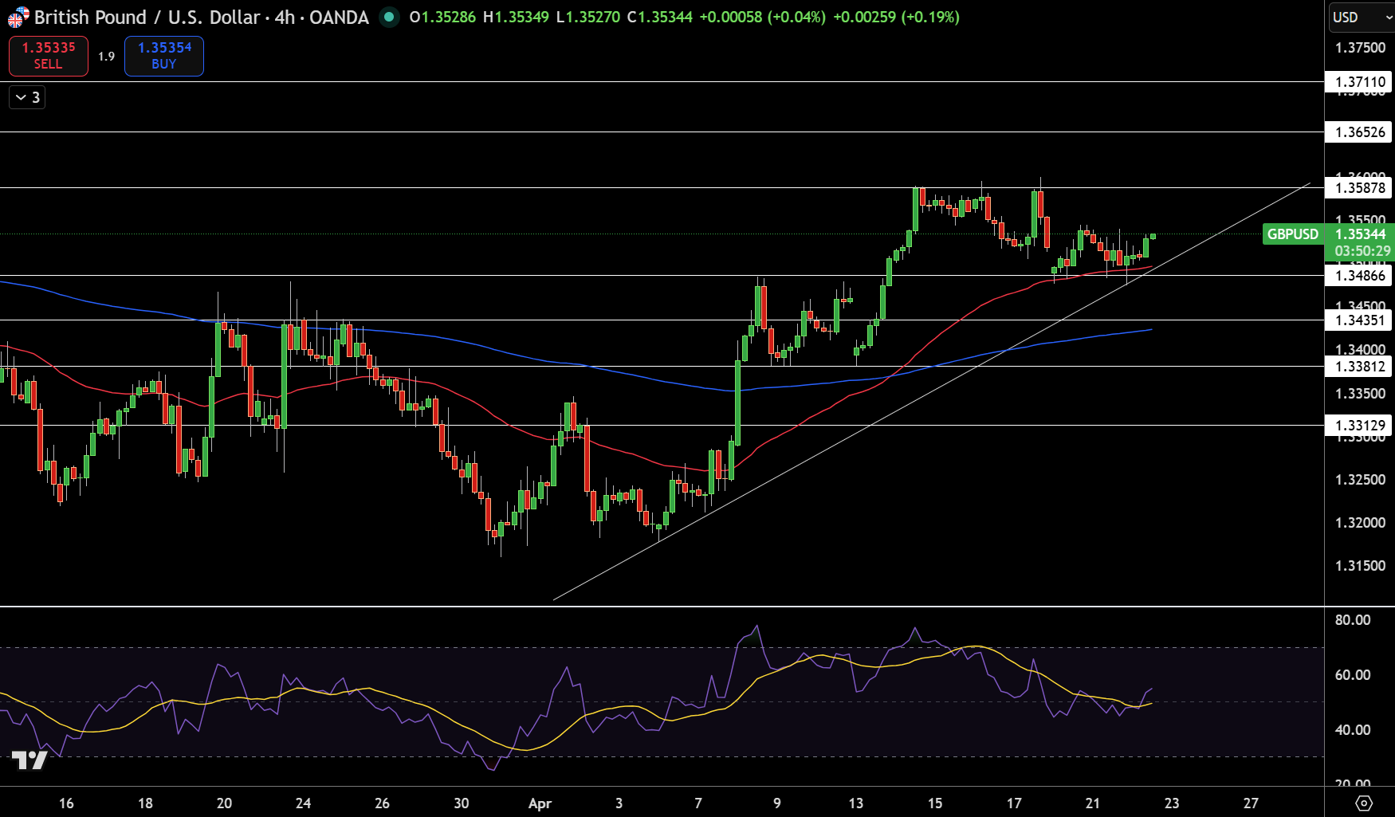This screenshot has width=1395, height=817.
Task: Click the 1.35335 SELL button
Action: coord(49,56)
